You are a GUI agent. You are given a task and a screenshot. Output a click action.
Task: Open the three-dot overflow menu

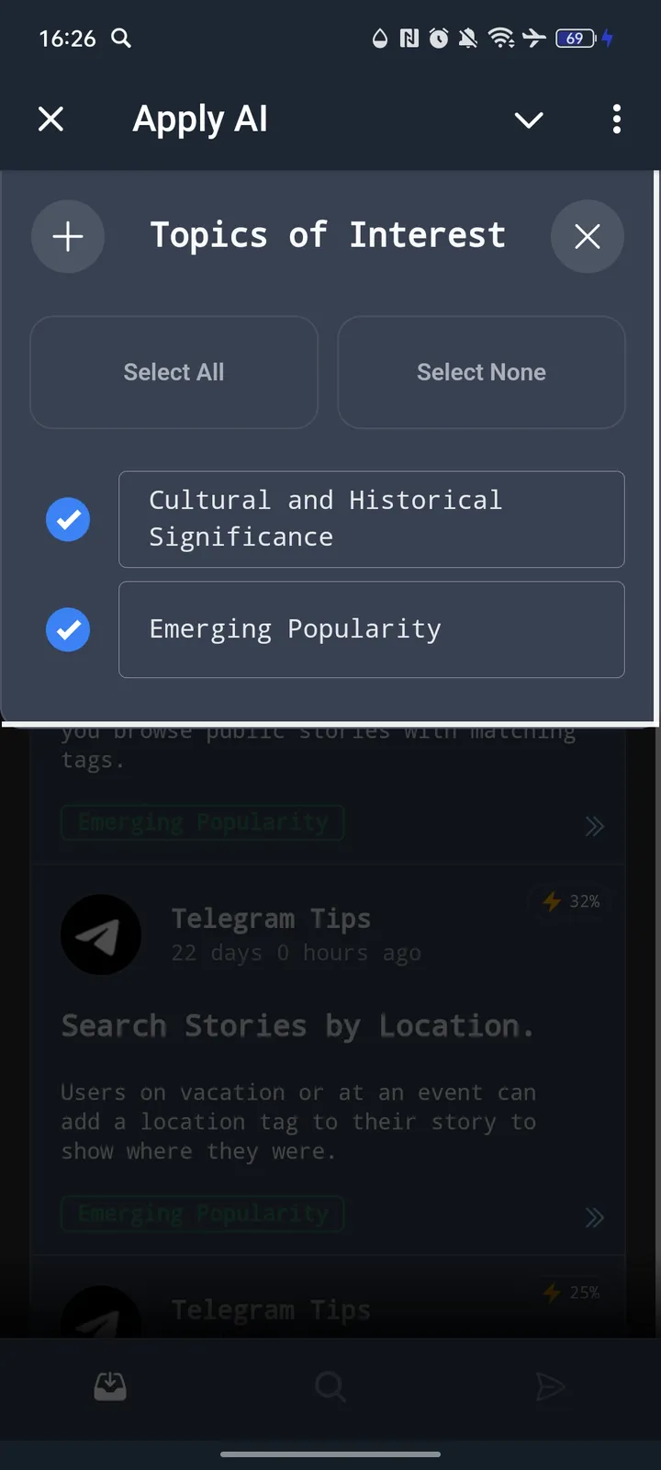point(616,119)
